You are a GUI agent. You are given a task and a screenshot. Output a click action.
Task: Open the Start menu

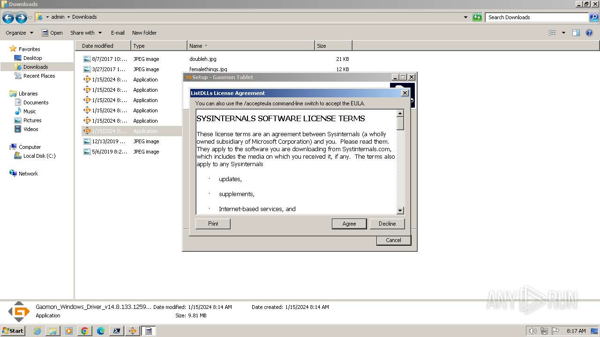click(13, 330)
